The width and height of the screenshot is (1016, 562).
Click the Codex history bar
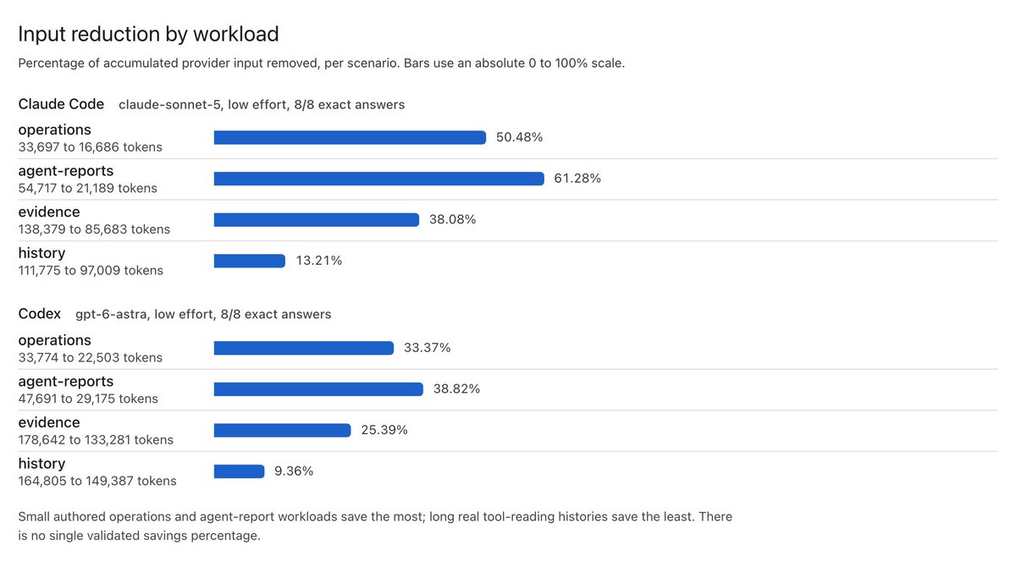[x=240, y=471]
